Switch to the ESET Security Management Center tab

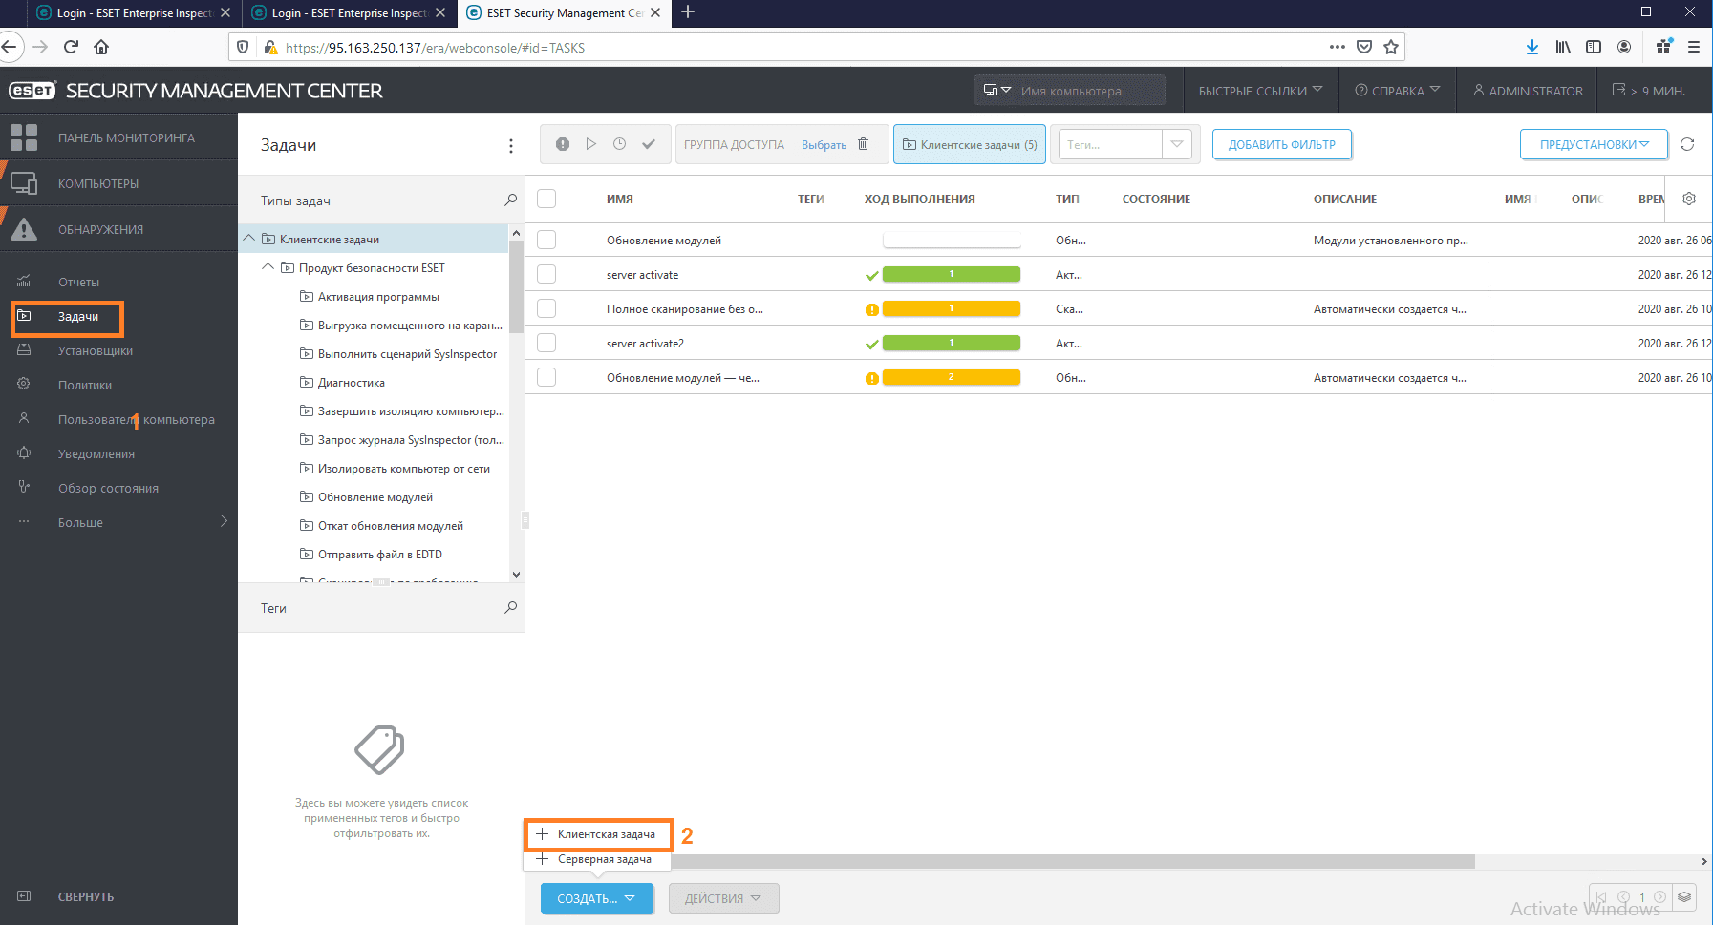564,13
